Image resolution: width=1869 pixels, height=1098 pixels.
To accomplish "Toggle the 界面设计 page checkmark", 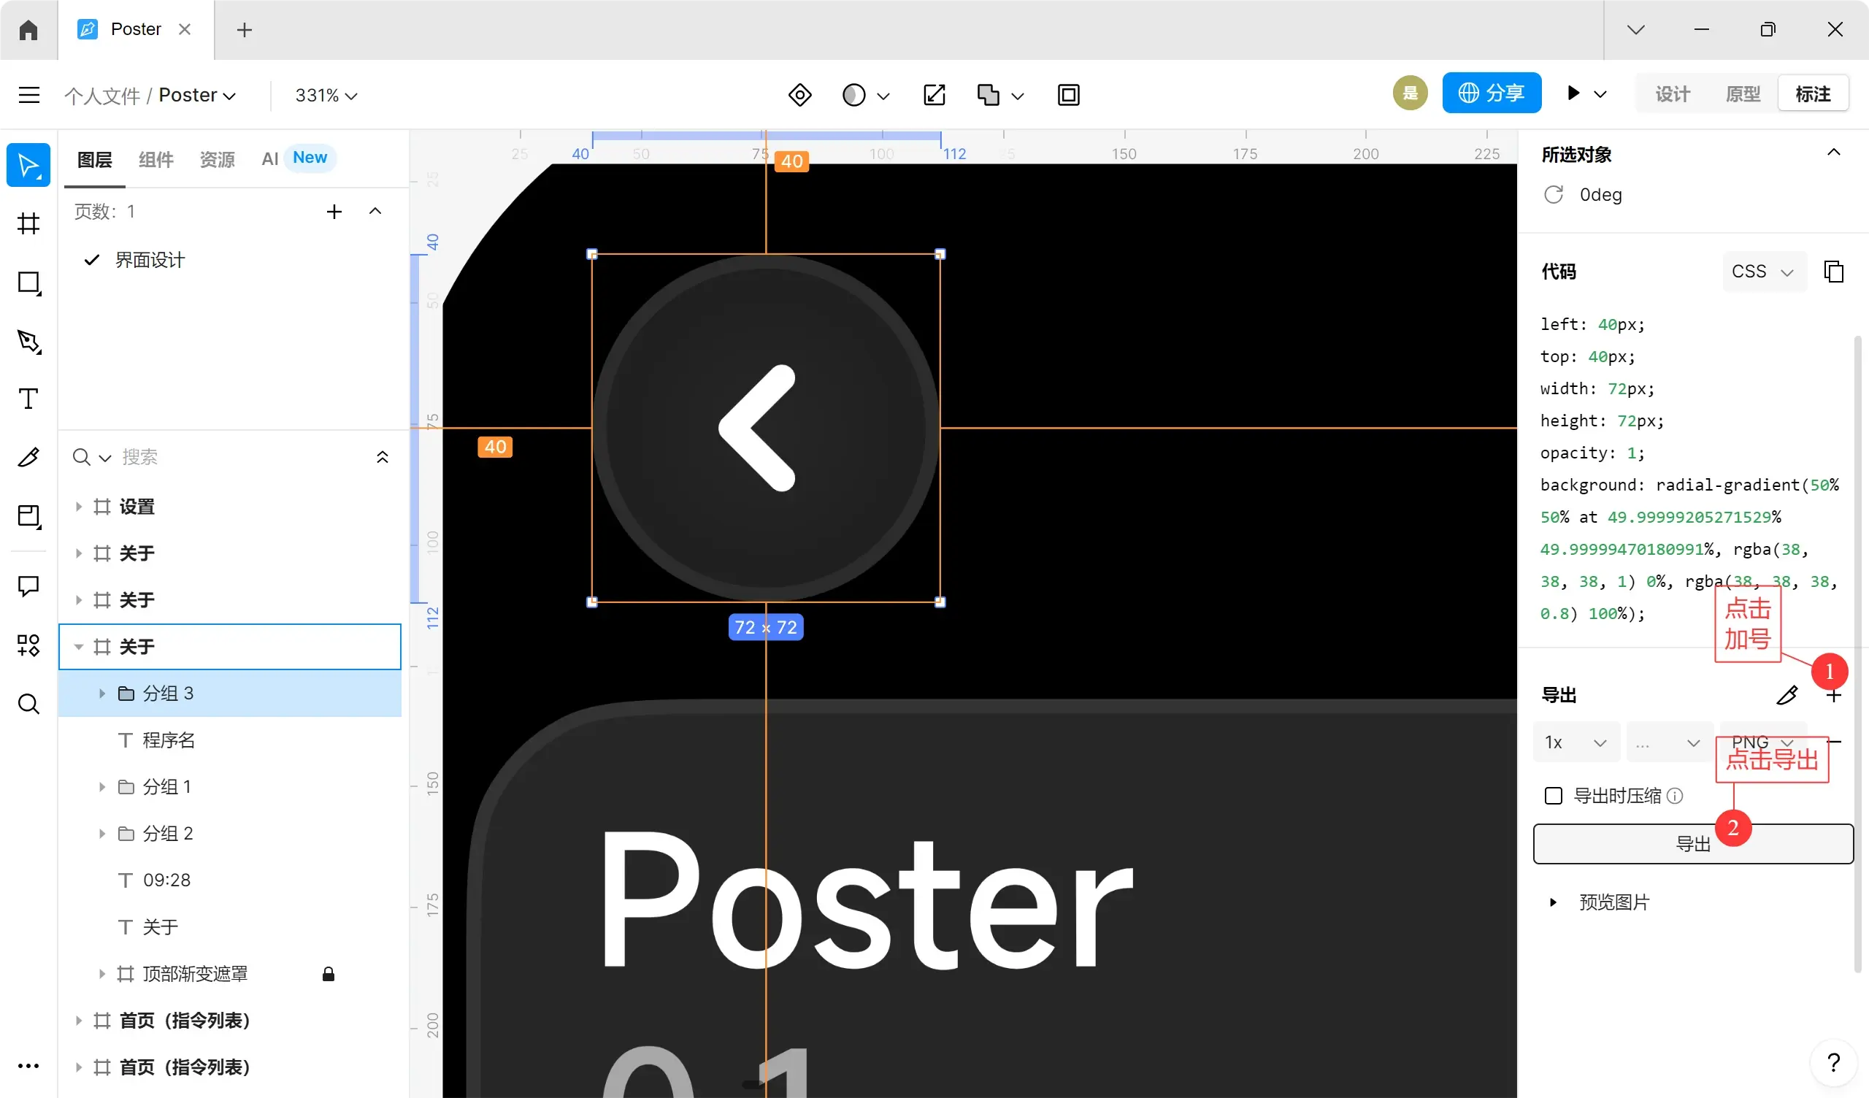I will 91,260.
